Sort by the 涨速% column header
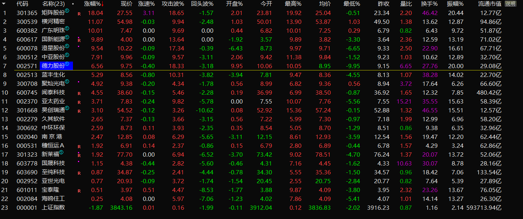 [147, 4]
